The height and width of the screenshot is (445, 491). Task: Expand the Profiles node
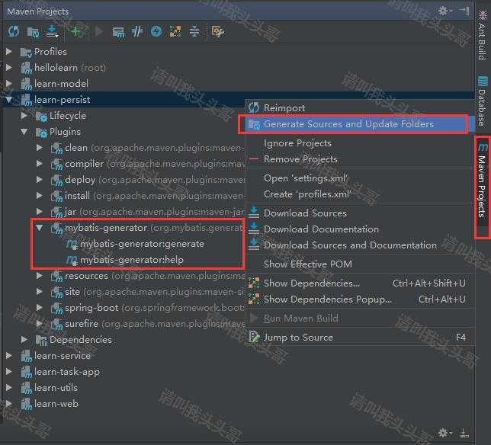(x=9, y=51)
